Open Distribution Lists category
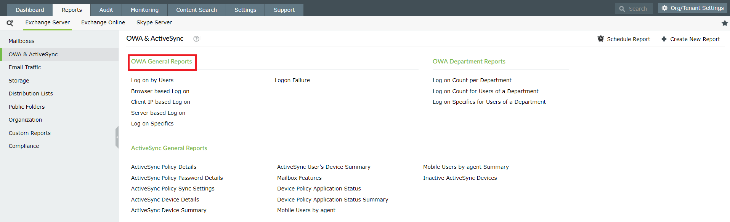Viewport: 730px width, 222px height. pyautogui.click(x=31, y=94)
